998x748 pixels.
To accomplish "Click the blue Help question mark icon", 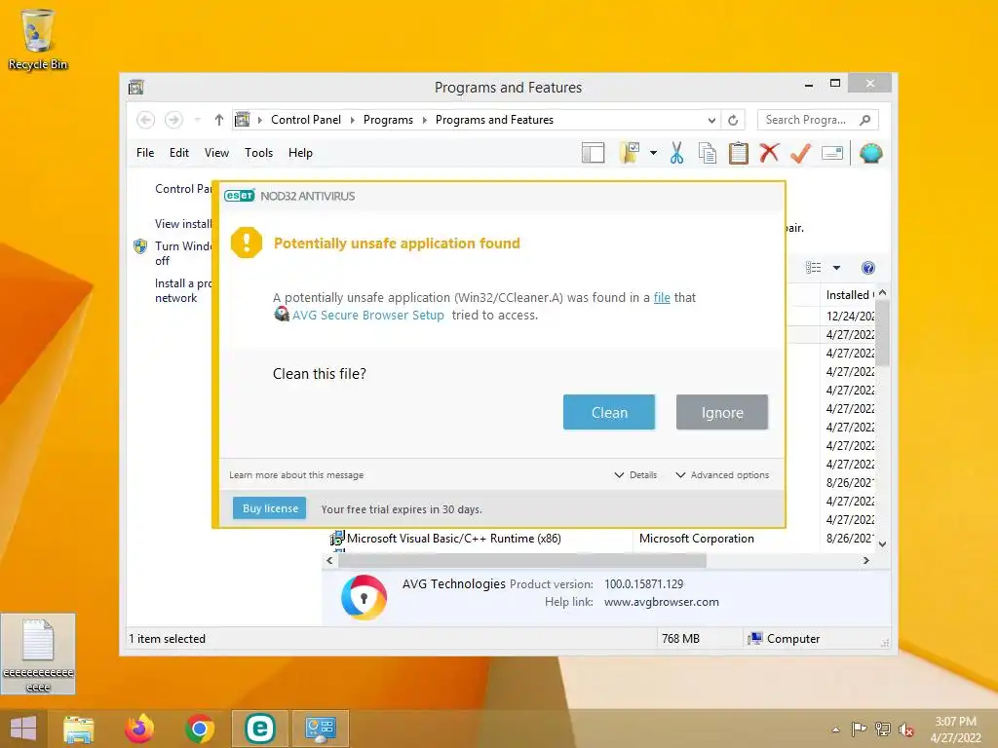I will coord(868,268).
